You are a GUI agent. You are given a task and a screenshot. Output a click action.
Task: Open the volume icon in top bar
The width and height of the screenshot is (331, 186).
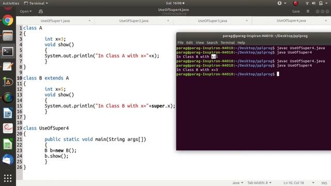point(314,3)
